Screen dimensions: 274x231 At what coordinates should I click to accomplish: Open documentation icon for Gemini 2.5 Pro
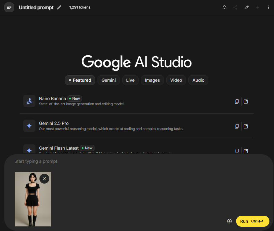coord(246,126)
